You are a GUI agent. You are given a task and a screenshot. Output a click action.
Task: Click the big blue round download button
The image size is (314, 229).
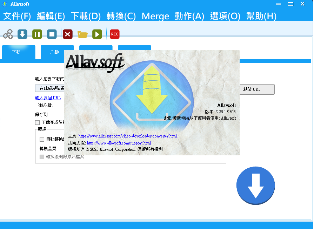pos(255,186)
